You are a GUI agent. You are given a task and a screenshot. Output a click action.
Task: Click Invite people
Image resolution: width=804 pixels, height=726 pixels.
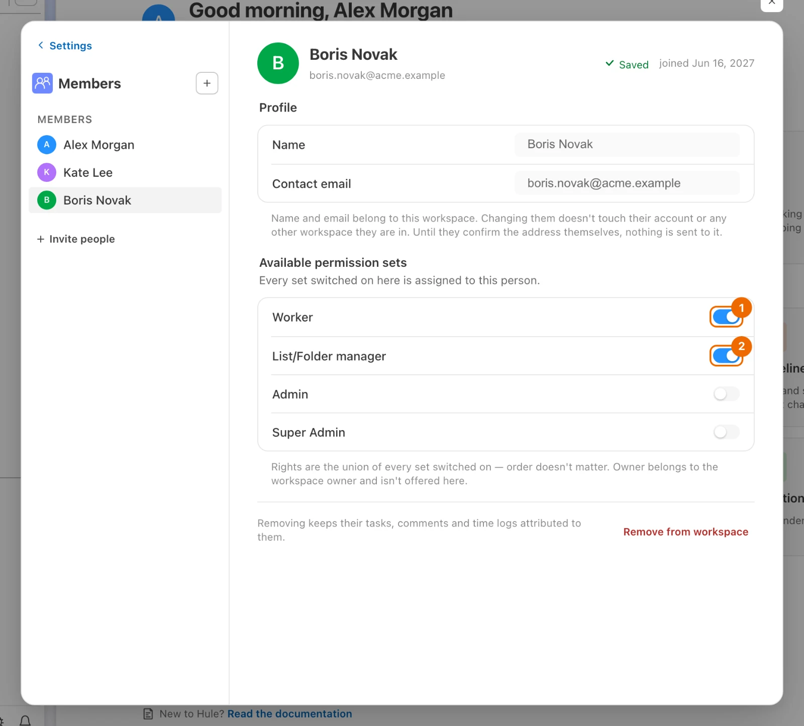(x=76, y=239)
